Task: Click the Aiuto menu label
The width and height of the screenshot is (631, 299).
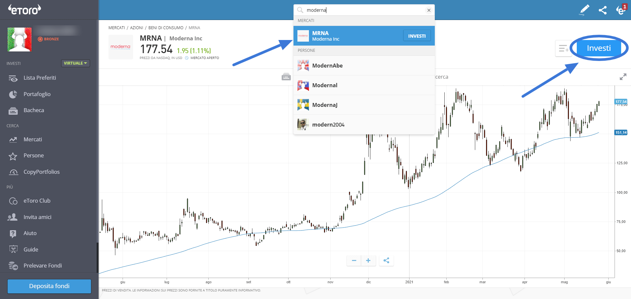Action: click(30, 233)
